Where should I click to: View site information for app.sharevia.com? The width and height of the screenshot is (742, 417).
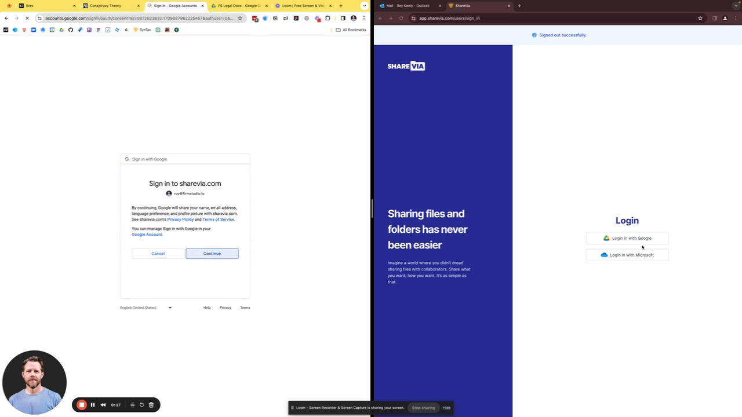[413, 18]
